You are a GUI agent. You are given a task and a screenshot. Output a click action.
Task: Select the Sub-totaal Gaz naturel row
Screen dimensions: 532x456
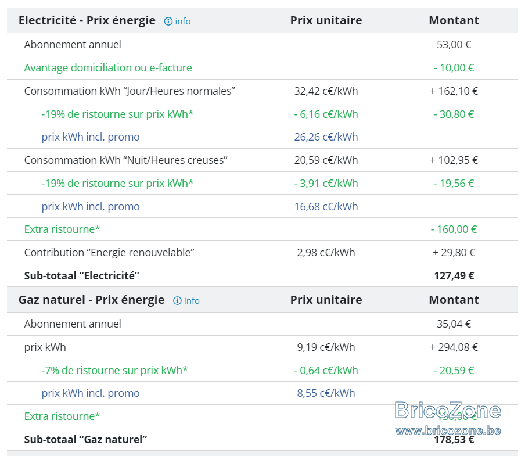tap(263, 440)
